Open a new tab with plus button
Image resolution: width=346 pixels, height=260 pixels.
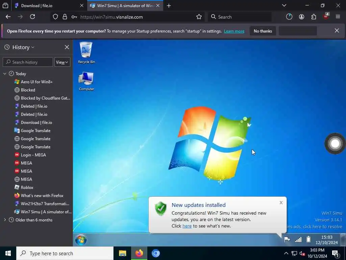pos(169,6)
